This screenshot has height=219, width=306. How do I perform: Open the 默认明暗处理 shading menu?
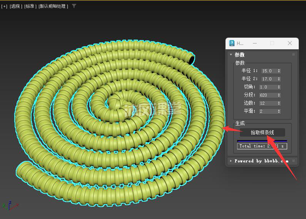pyautogui.click(x=53, y=6)
